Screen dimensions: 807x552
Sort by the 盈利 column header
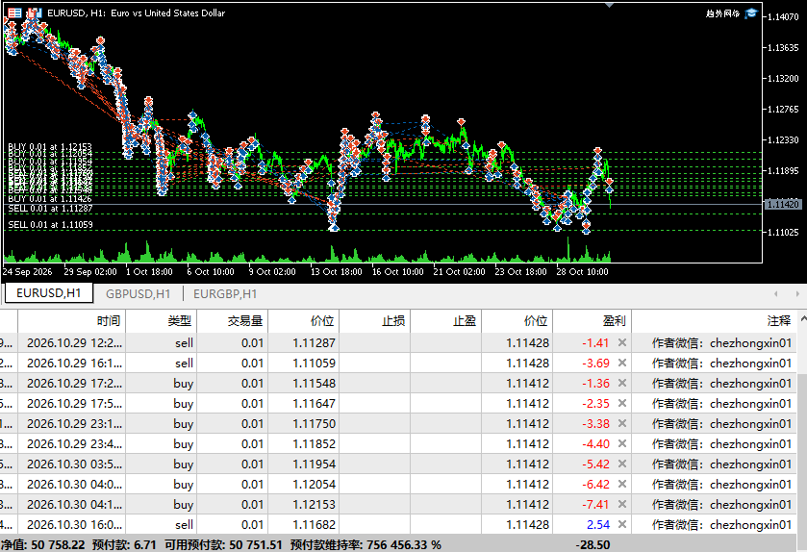tap(593, 321)
